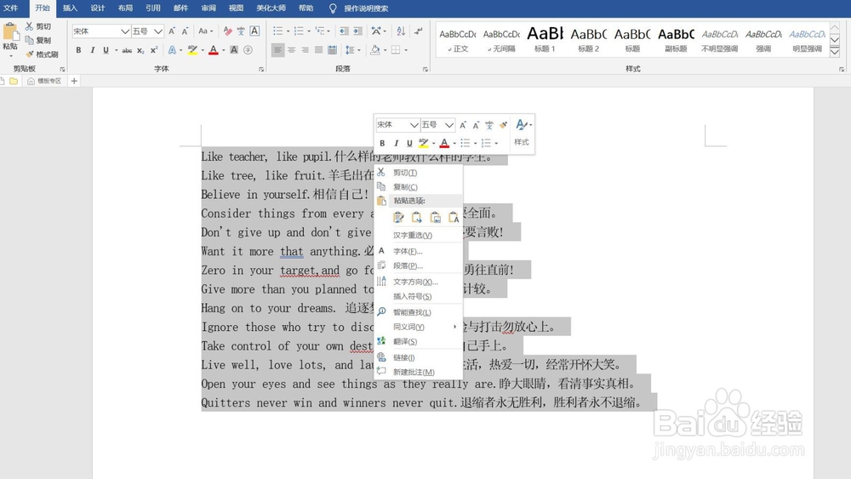Toggle Underline in floating mini toolbar
The height and width of the screenshot is (479, 851).
coord(409,143)
